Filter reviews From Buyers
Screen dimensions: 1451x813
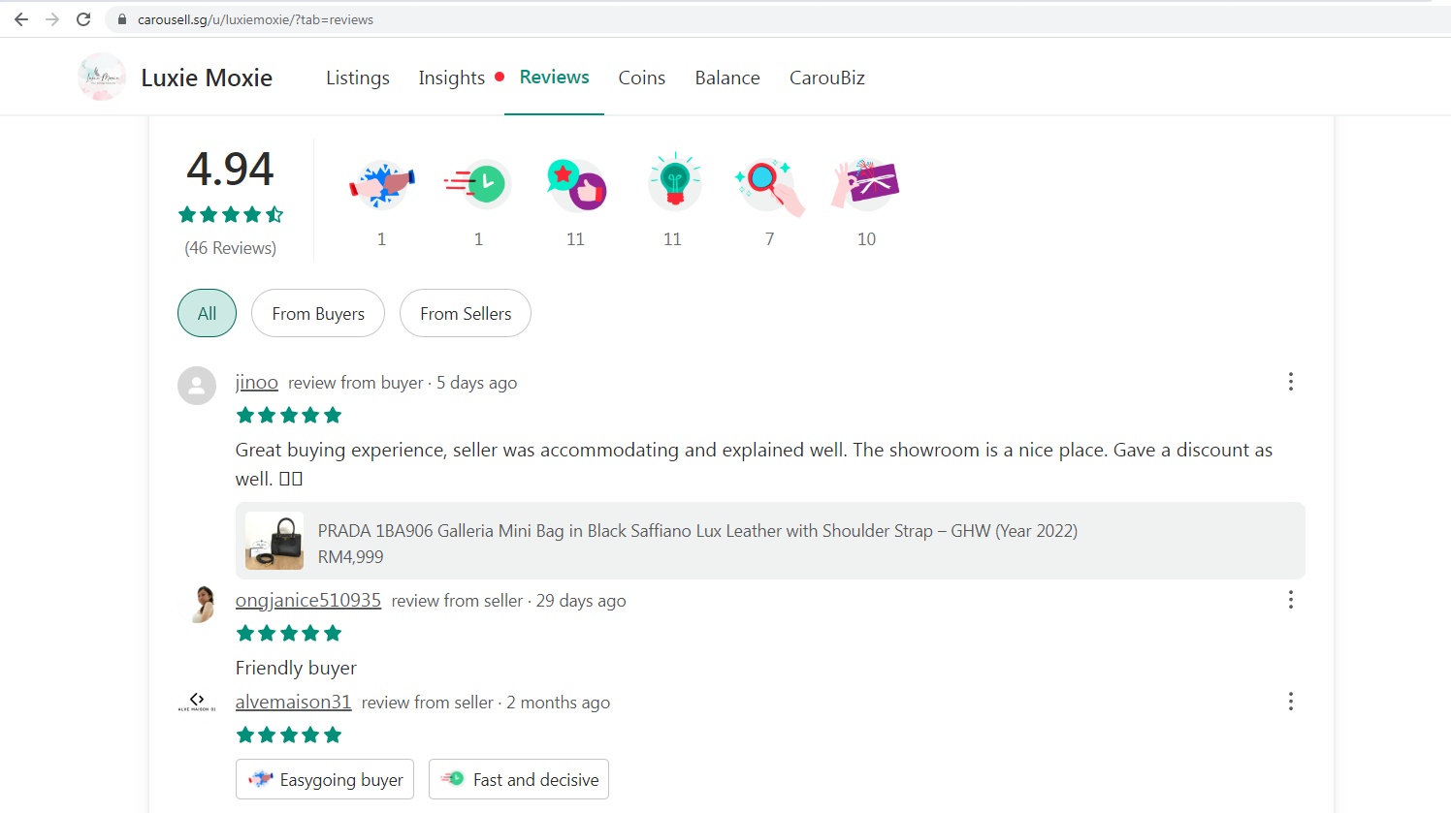click(x=318, y=313)
